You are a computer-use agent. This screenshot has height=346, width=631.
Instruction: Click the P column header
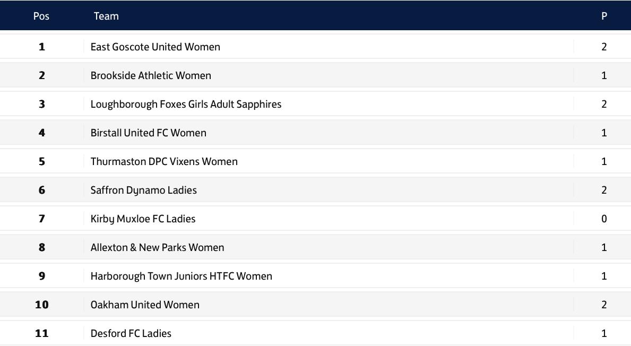(x=604, y=16)
